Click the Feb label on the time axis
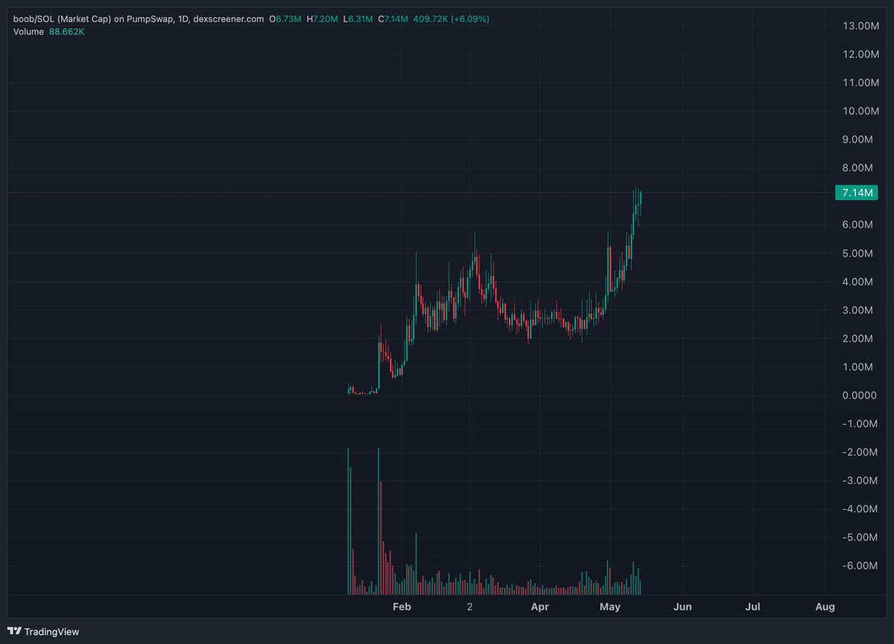The width and height of the screenshot is (894, 644). 402,607
